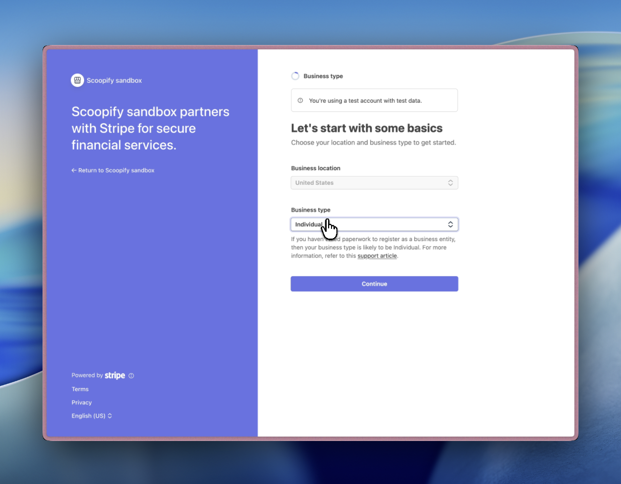Screen dimensions: 621x484
Task: Click the info icon in test account banner
Action: pyautogui.click(x=299, y=100)
